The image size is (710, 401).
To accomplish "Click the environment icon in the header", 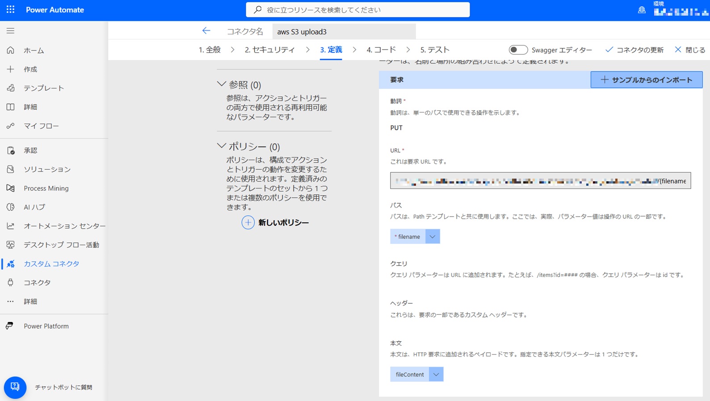I will 642,10.
